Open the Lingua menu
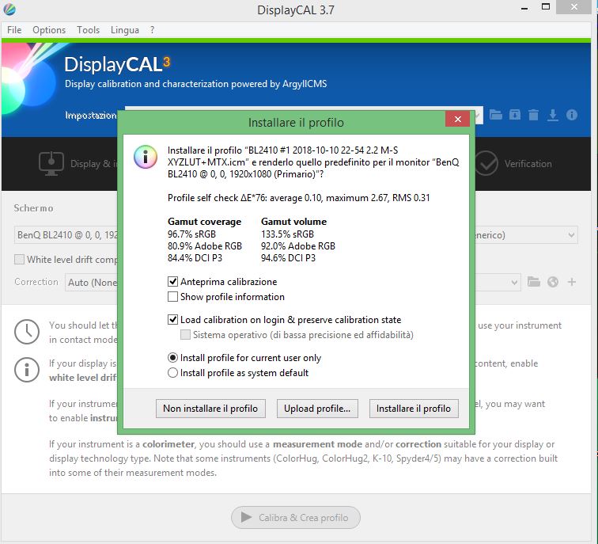598x544 pixels. click(125, 30)
